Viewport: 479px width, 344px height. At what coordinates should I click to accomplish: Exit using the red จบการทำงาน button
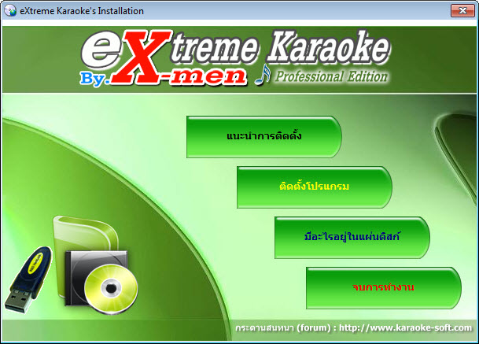pyautogui.click(x=384, y=288)
